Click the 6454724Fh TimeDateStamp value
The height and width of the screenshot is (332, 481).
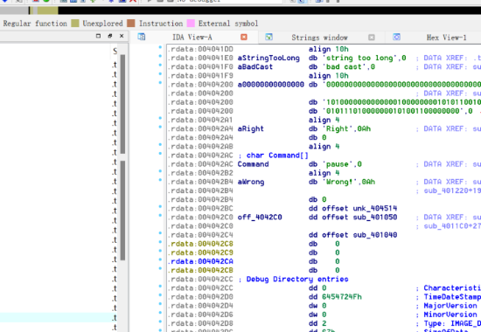tap(341, 297)
